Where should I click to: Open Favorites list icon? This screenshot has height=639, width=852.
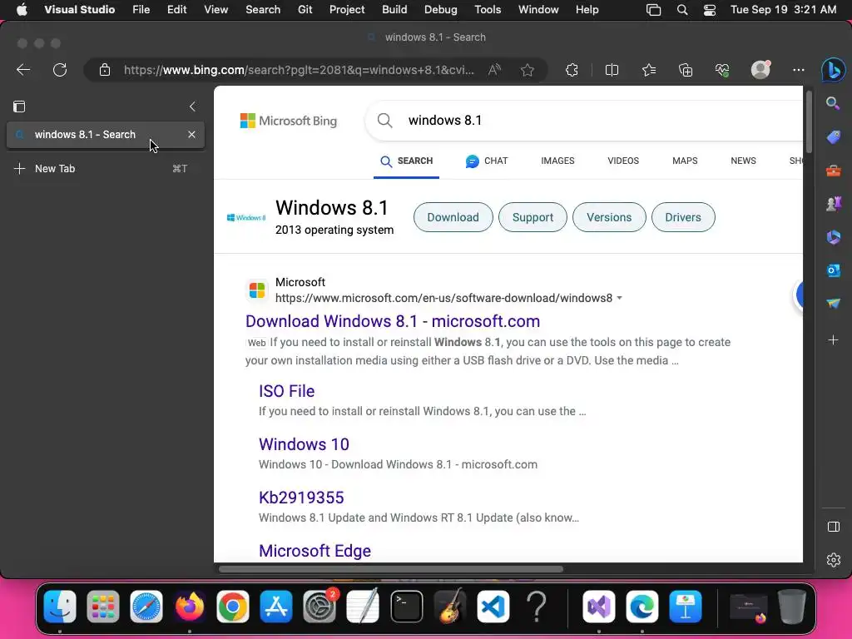(x=649, y=70)
